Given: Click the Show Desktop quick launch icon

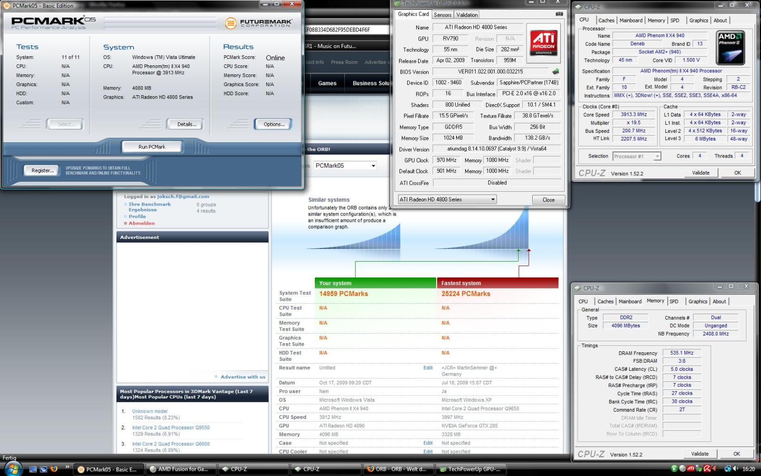Looking at the screenshot, I should (33, 469).
